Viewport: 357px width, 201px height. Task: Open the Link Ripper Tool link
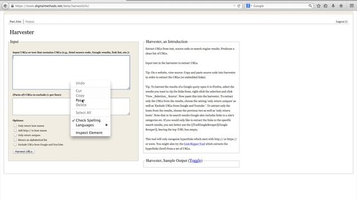tap(195, 144)
